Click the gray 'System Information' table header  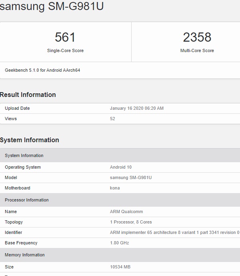point(120,155)
